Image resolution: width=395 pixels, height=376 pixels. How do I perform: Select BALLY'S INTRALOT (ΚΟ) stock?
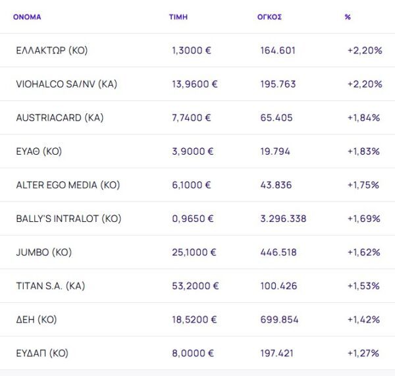(x=68, y=219)
